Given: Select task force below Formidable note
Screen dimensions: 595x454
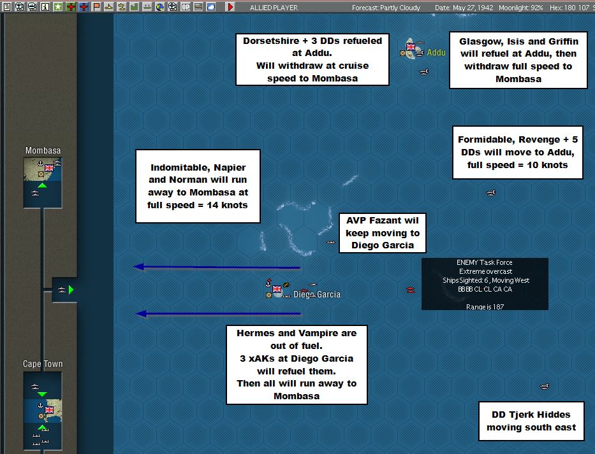Looking at the screenshot, I should [x=490, y=193].
